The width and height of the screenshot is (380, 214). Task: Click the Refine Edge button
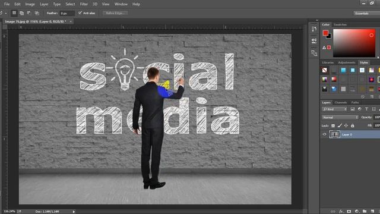115,13
